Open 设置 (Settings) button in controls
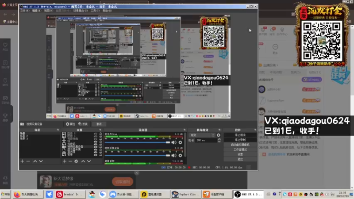 240,154
